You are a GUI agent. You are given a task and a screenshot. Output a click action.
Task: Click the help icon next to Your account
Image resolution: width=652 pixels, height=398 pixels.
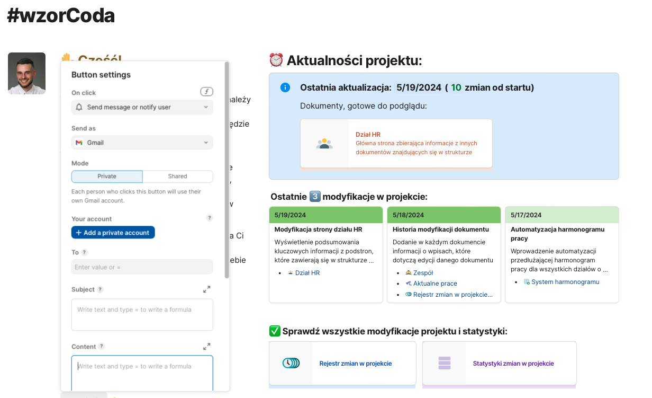point(210,218)
